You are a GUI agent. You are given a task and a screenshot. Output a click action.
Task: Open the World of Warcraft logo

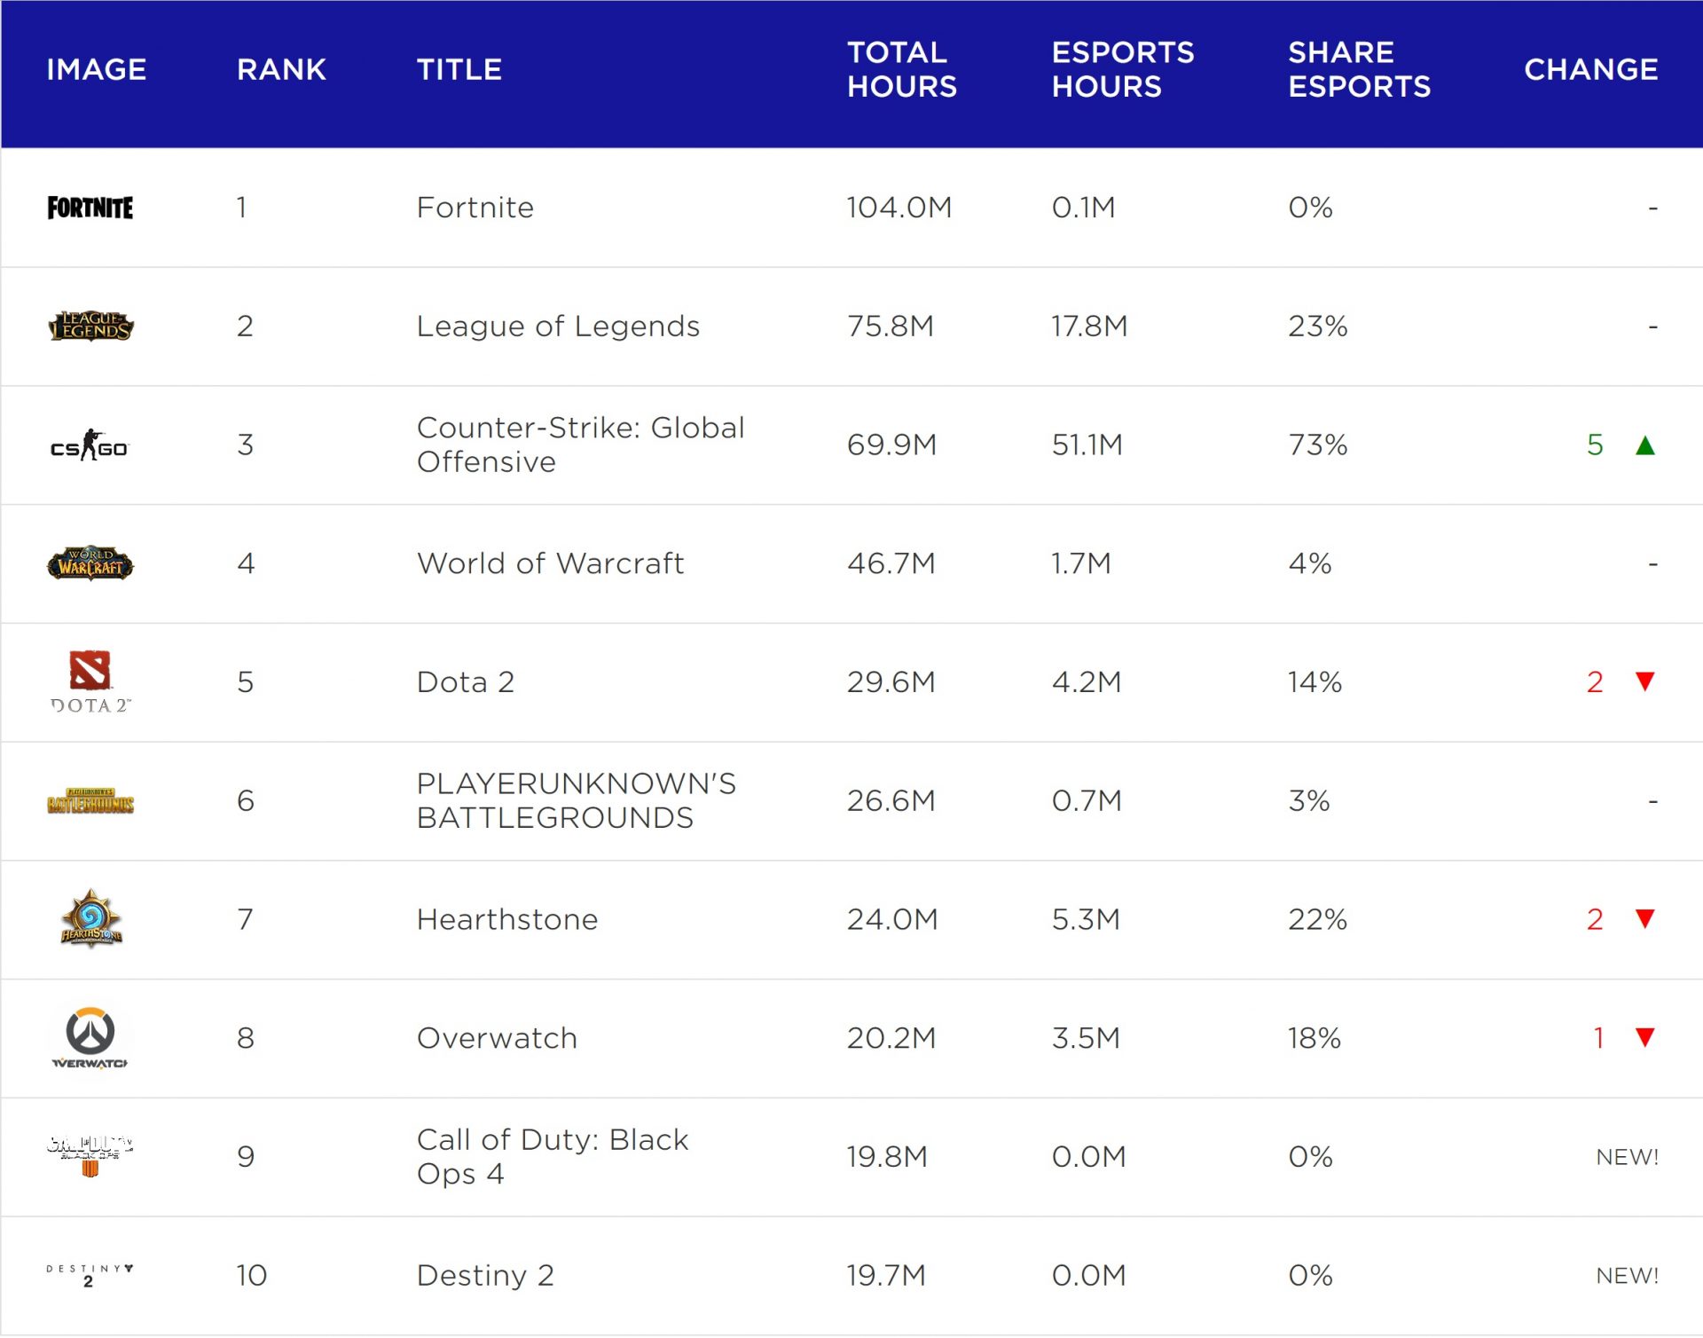pos(90,563)
